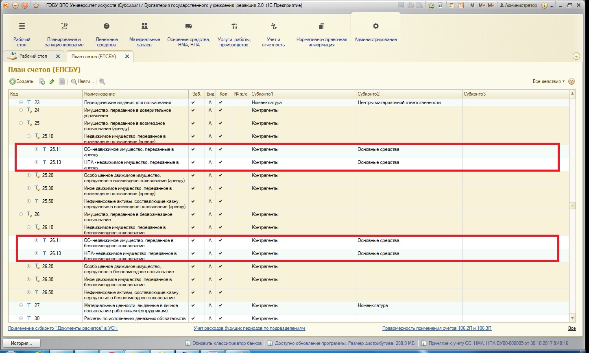The height and width of the screenshot is (353, 589).
Task: Click the Кол. checkmark for account 26.13
Action: coord(220,253)
